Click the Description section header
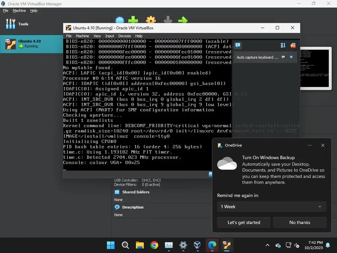The width and height of the screenshot is (337, 253). coord(133,207)
